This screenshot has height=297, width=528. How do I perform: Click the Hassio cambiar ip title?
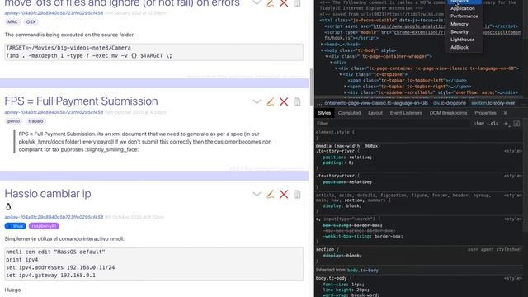click(48, 194)
